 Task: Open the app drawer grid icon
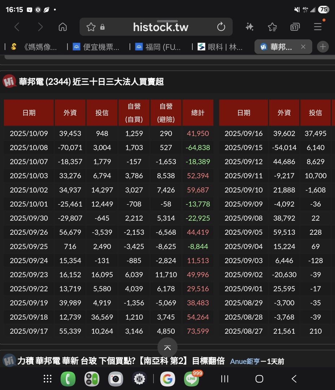pos(48,379)
